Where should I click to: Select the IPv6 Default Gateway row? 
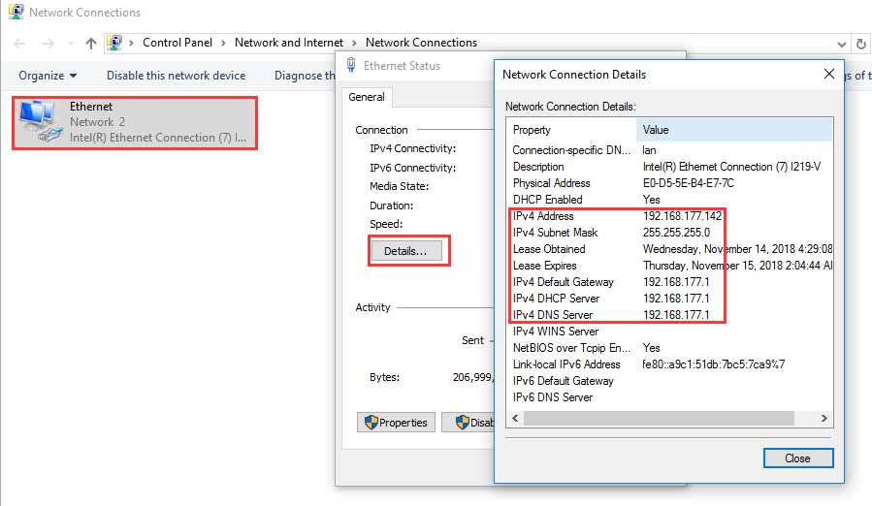[669, 381]
